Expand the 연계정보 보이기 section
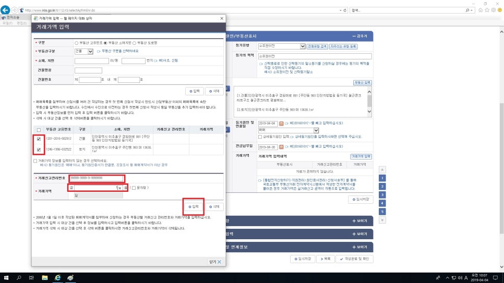This screenshot has height=283, width=504. click(359, 247)
